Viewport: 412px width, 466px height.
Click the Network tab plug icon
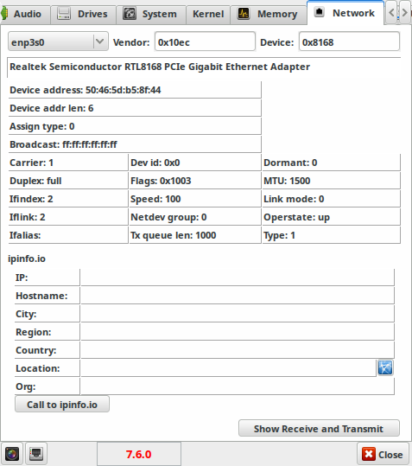[x=319, y=12]
